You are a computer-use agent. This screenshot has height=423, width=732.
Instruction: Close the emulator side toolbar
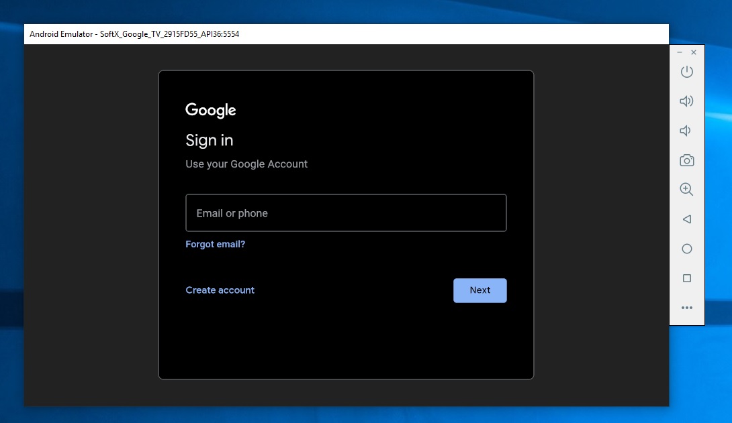pyautogui.click(x=694, y=52)
